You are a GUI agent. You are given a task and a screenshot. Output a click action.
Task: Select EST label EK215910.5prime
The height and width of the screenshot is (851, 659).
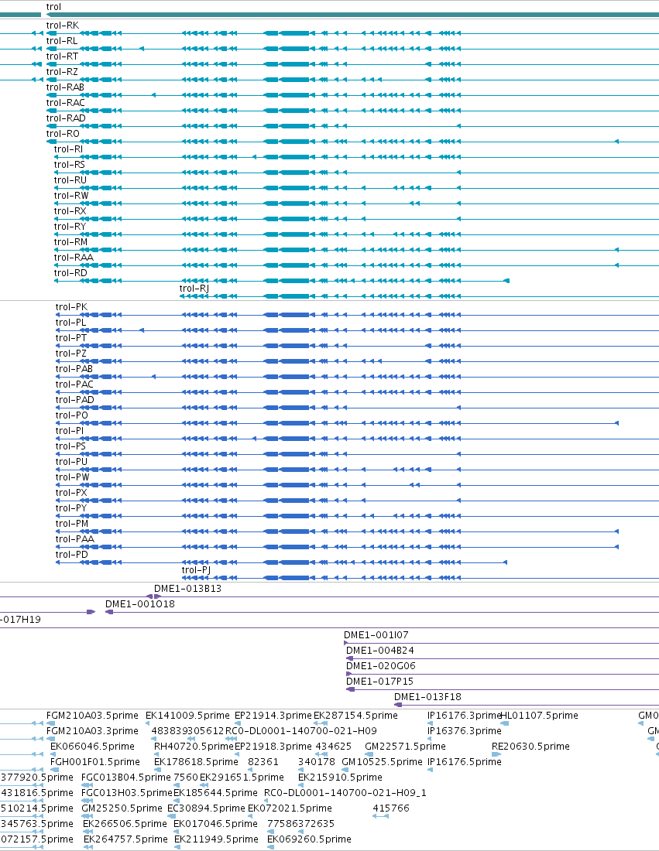[x=340, y=778]
